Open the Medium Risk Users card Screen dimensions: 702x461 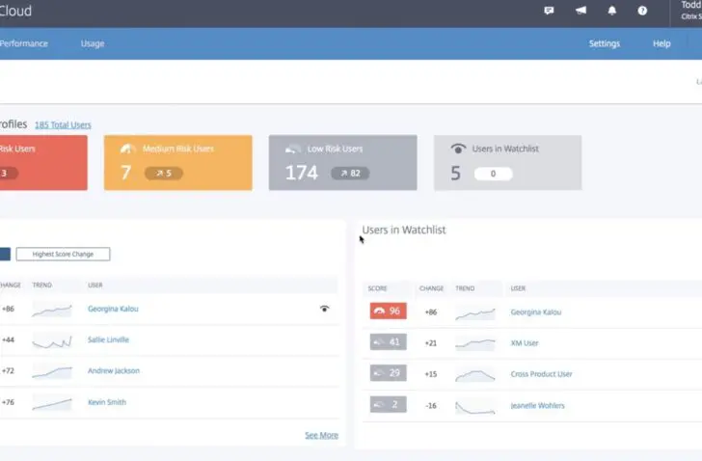pyautogui.click(x=178, y=163)
